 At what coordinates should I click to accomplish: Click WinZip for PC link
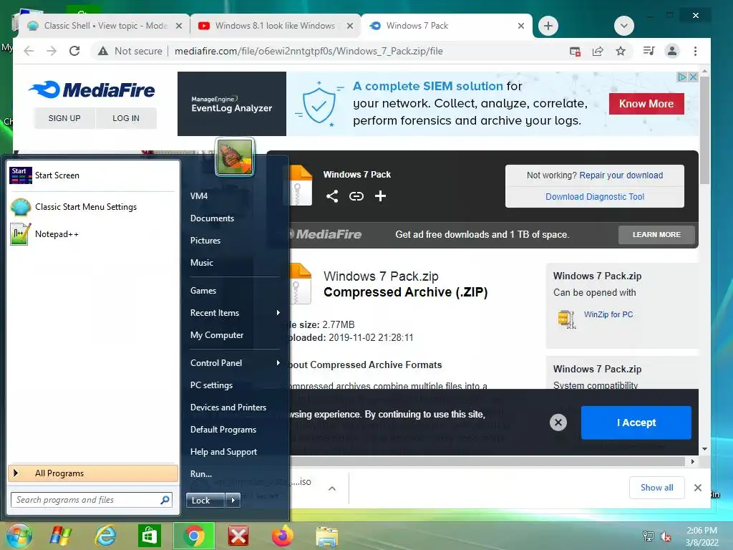click(608, 315)
